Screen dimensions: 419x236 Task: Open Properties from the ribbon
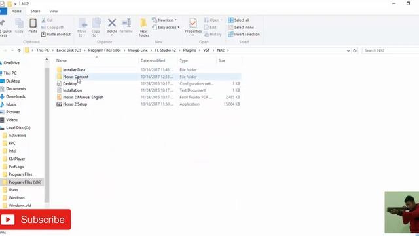pos(193,26)
